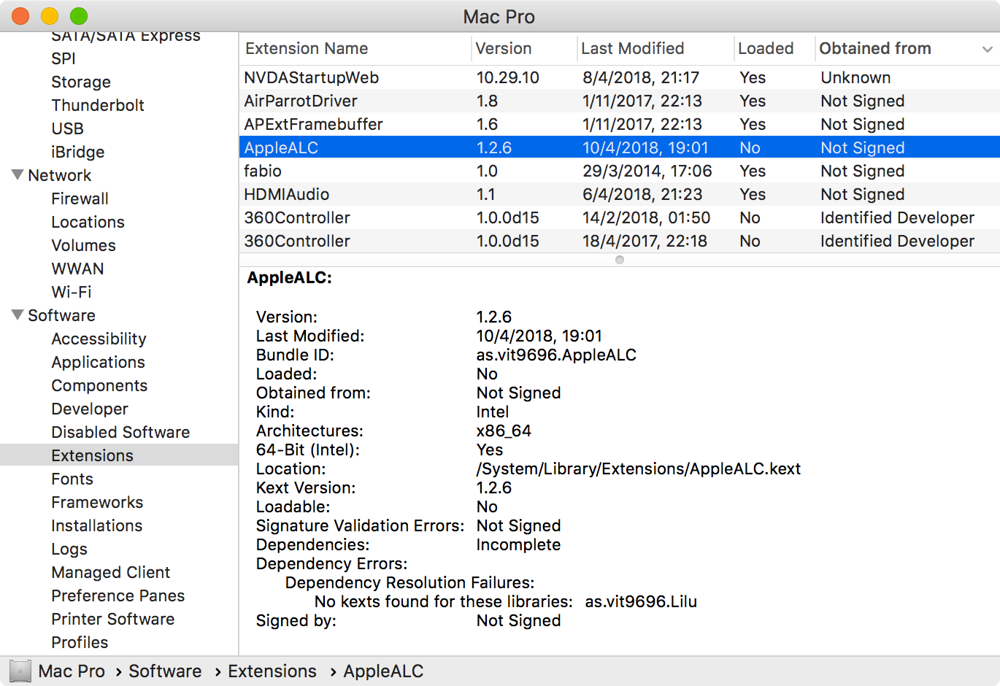Select USB in the sidebar
Image resolution: width=1000 pixels, height=686 pixels.
click(x=67, y=128)
